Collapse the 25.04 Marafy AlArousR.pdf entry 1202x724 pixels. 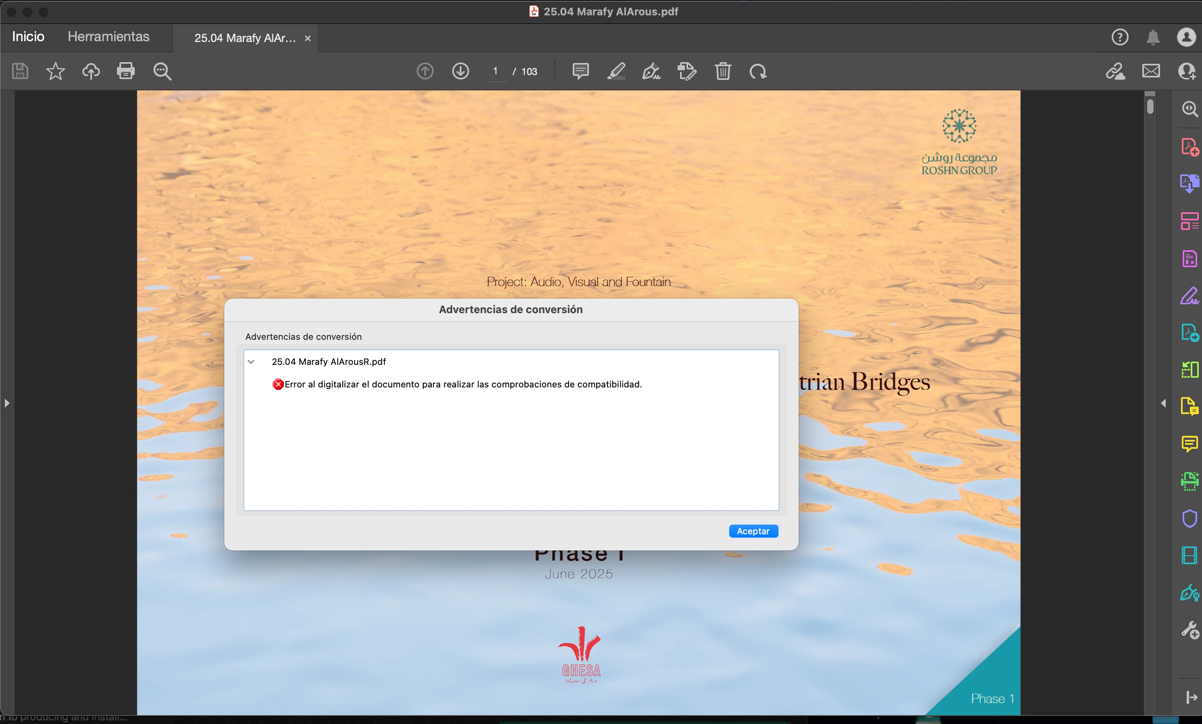pos(251,362)
